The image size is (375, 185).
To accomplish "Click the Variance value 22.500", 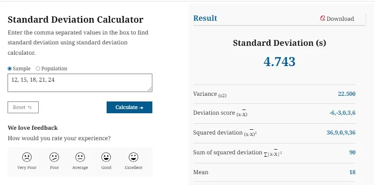I will point(347,94).
